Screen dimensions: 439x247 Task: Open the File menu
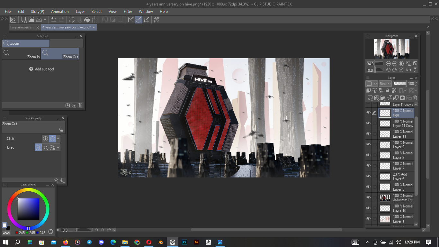pos(8,12)
